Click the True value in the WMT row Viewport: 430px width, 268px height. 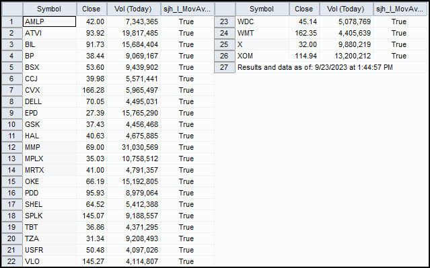399,33
